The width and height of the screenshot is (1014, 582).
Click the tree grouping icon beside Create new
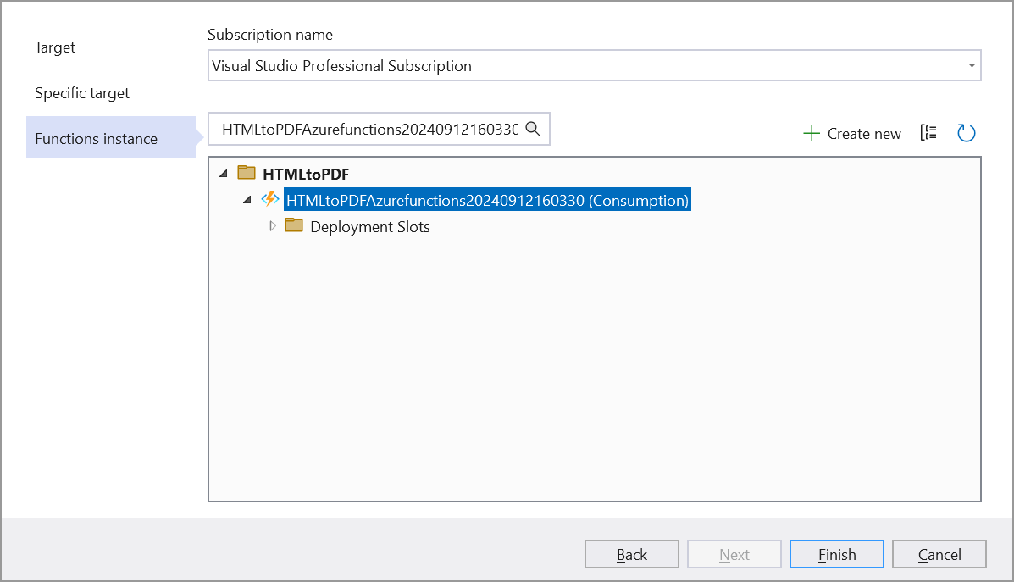(928, 133)
